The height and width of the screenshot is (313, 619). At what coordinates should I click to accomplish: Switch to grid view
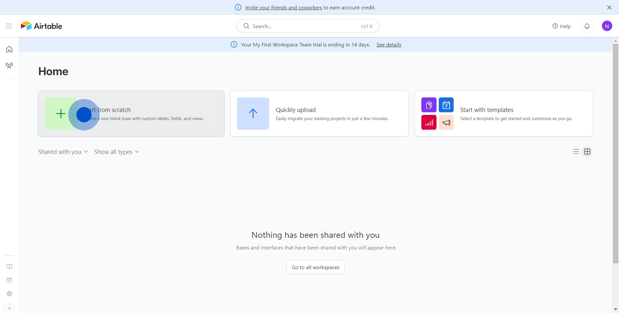587,152
